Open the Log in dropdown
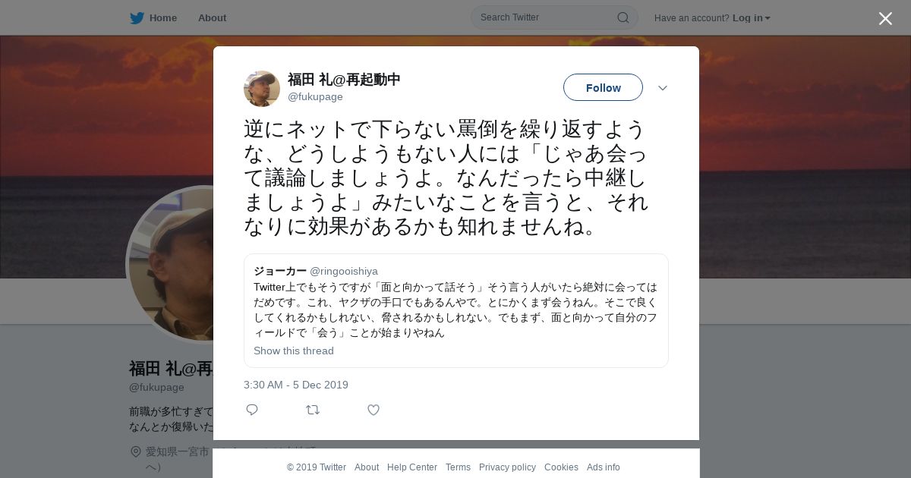This screenshot has height=478, width=911. coord(752,18)
